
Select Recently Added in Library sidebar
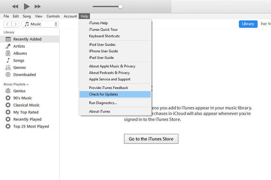click(27, 39)
